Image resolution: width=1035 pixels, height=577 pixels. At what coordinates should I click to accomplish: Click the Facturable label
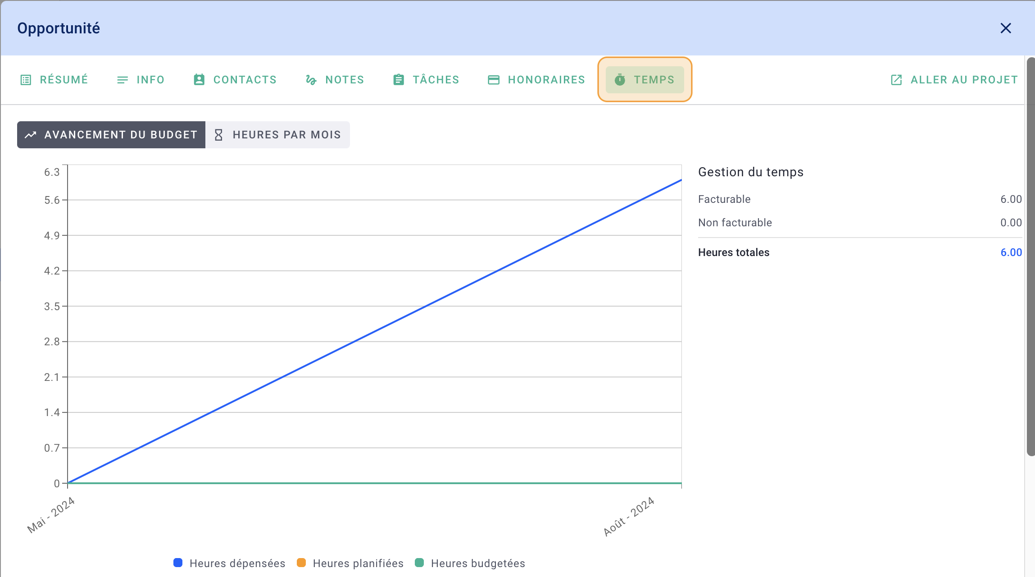(x=724, y=199)
